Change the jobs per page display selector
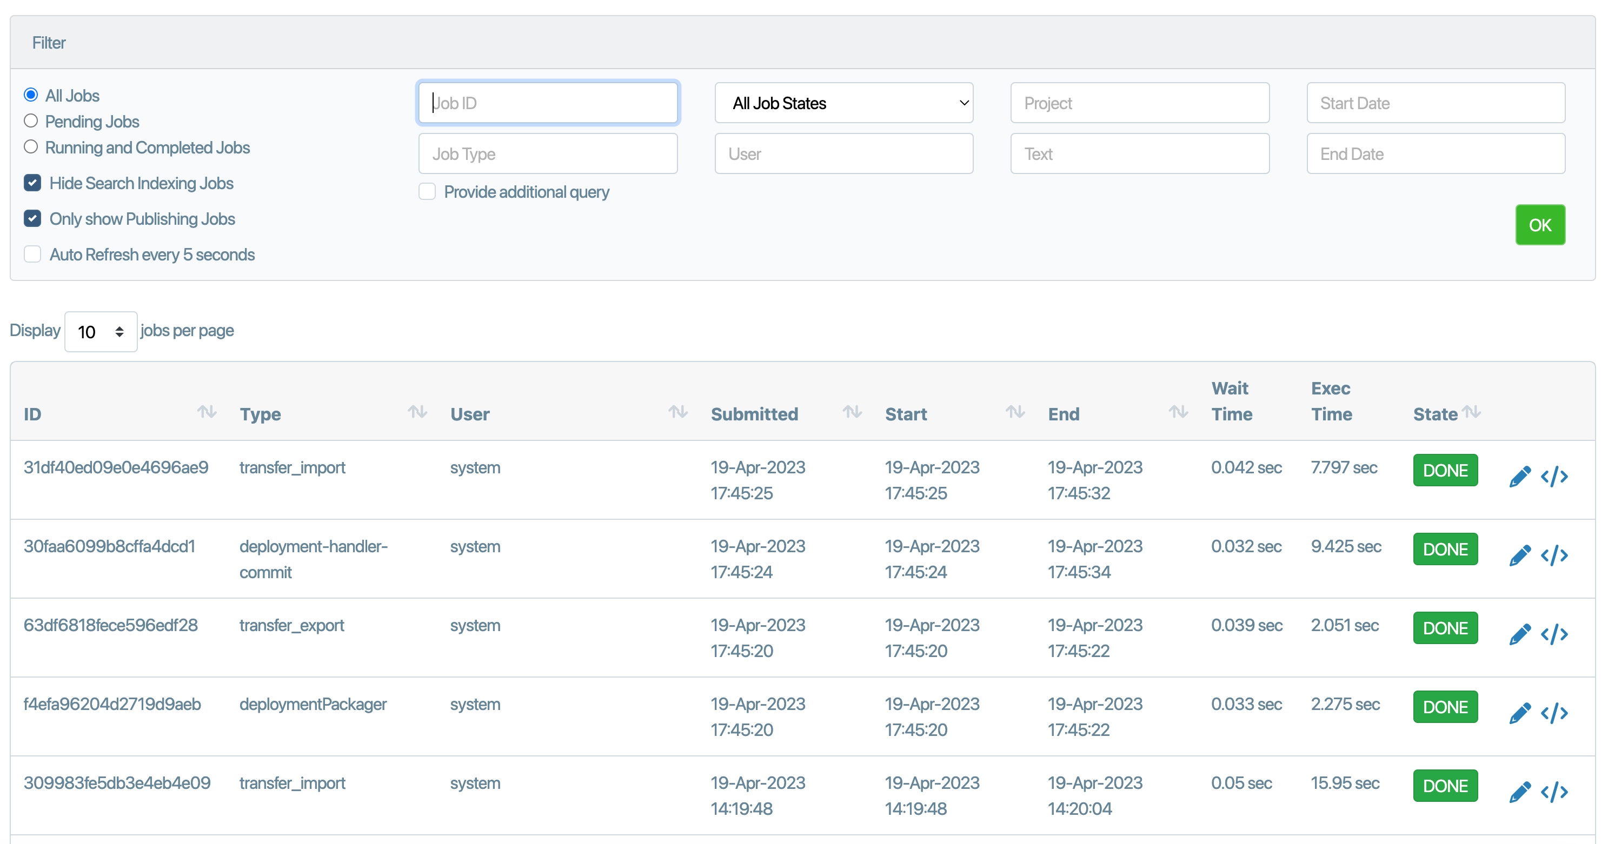 (x=101, y=332)
